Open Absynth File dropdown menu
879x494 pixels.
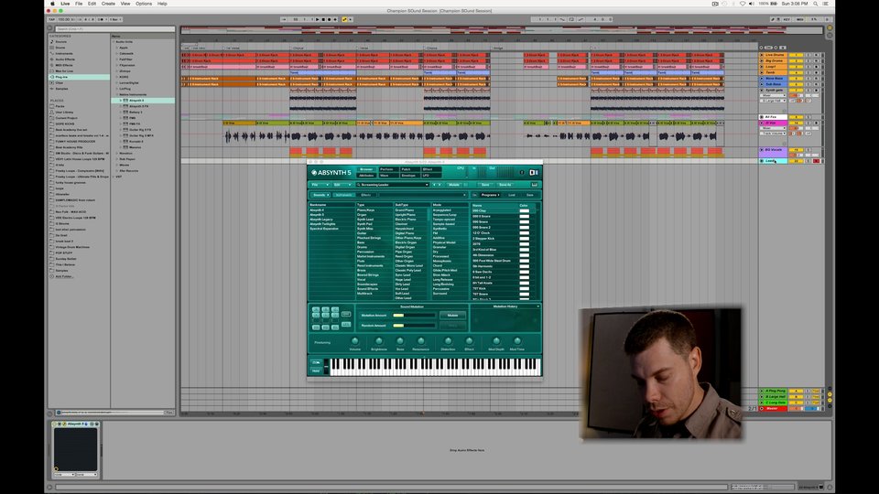coord(320,185)
